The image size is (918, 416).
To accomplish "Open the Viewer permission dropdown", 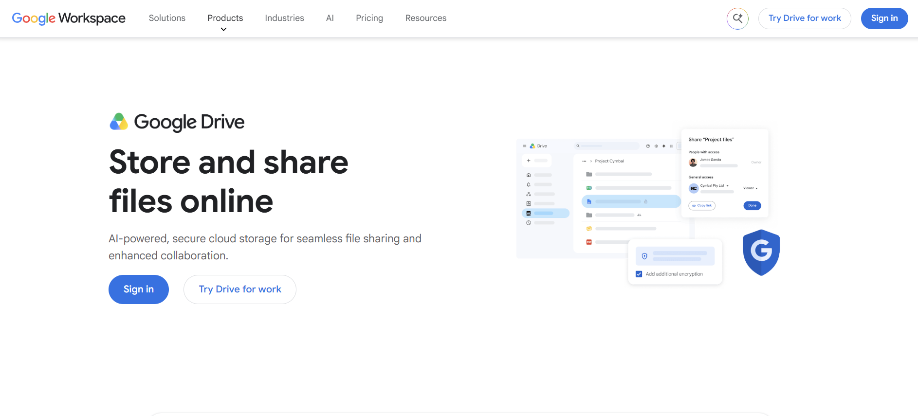I will [x=751, y=188].
